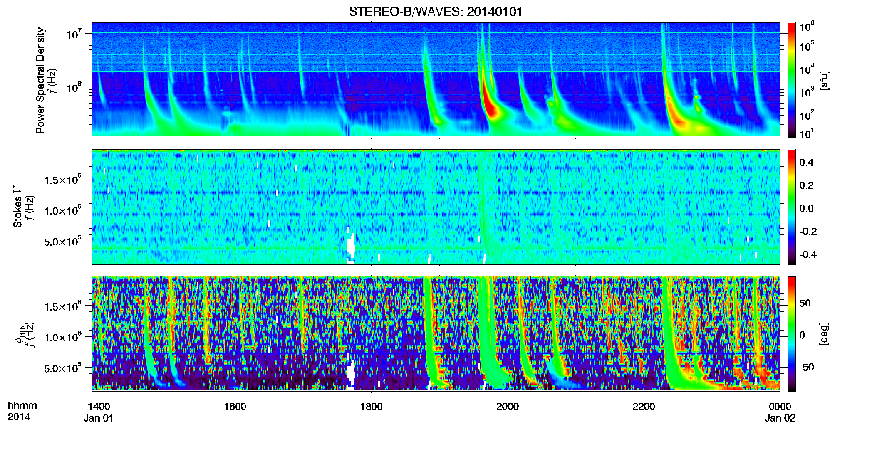Viewport: 872px width, 449px height.
Task: Select the 10^5 label on the sfu colorbar
Action: [x=807, y=46]
